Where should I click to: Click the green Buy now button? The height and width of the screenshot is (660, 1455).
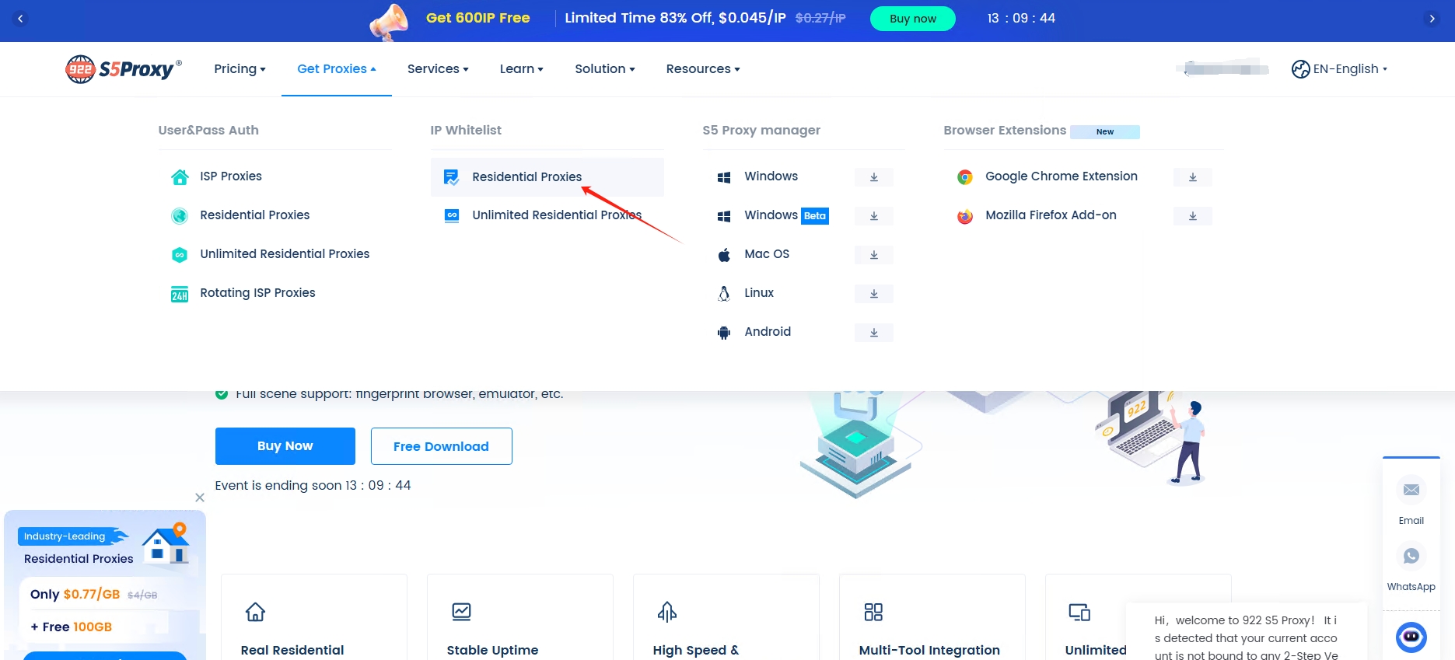[x=912, y=19]
